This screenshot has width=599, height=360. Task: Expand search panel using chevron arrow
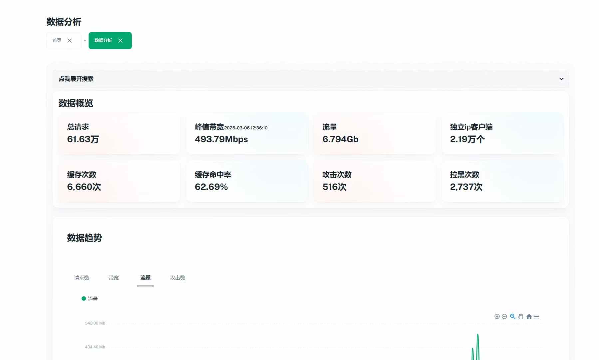(x=561, y=79)
